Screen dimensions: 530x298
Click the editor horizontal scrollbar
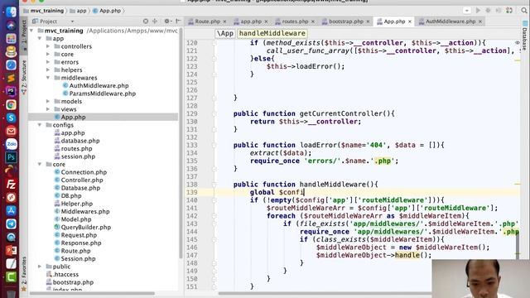[x=325, y=294]
